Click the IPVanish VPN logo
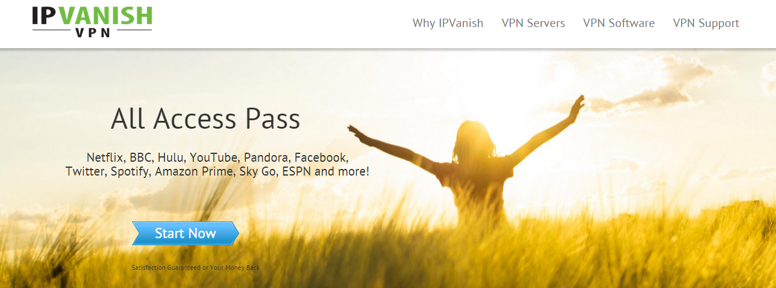776x288 pixels. 92,21
